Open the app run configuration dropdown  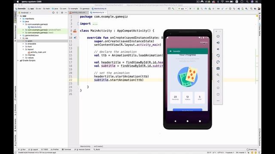(x=182, y=9)
